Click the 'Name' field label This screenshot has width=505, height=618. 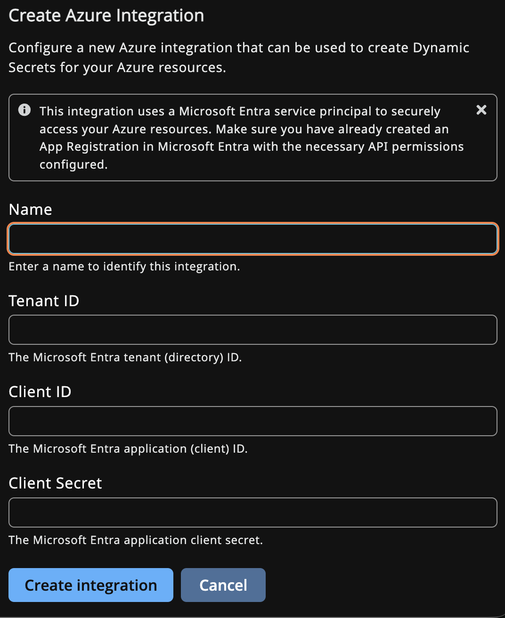[31, 210]
